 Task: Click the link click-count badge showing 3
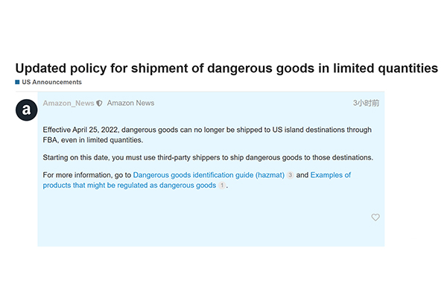pos(291,175)
